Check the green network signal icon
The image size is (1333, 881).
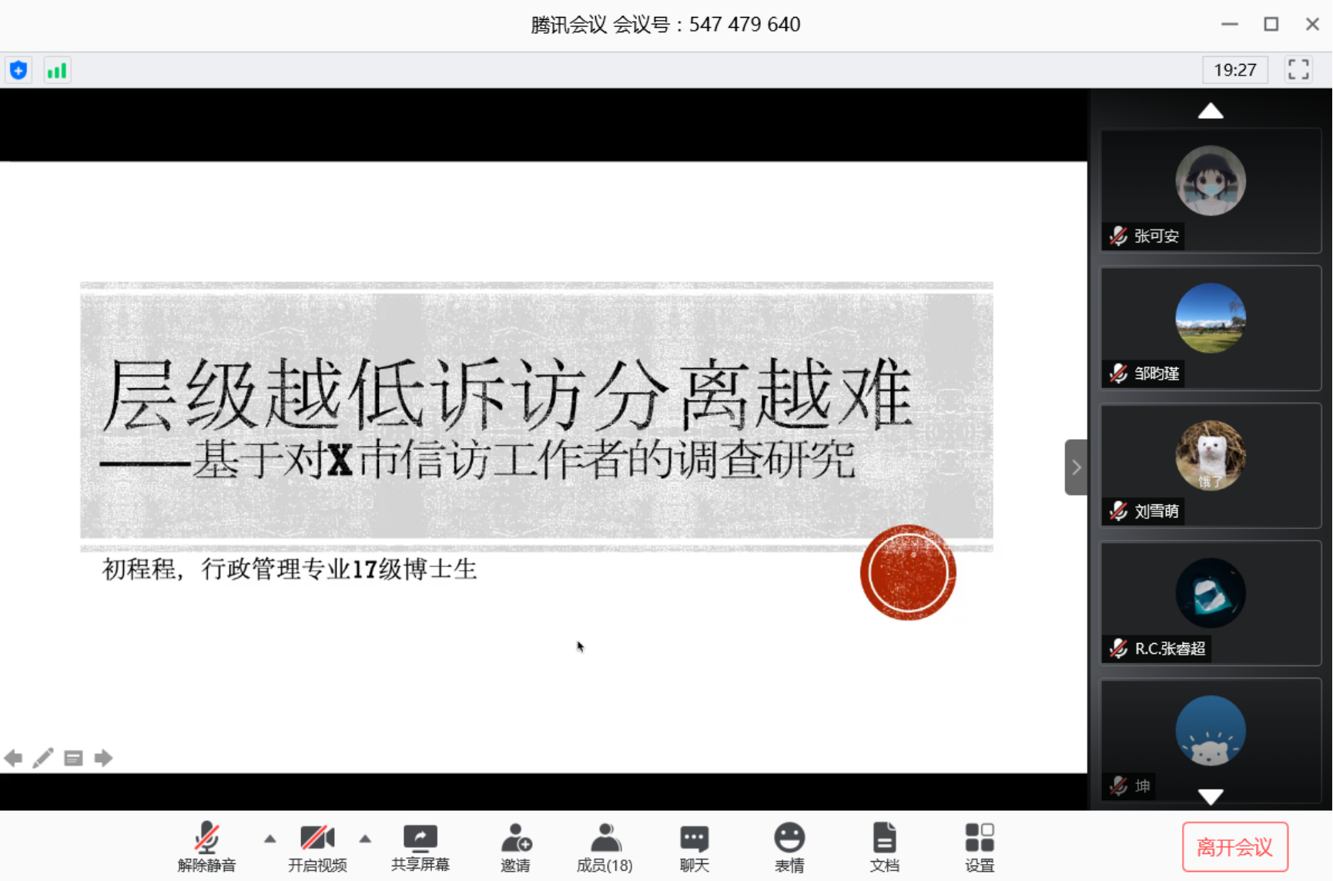[57, 71]
